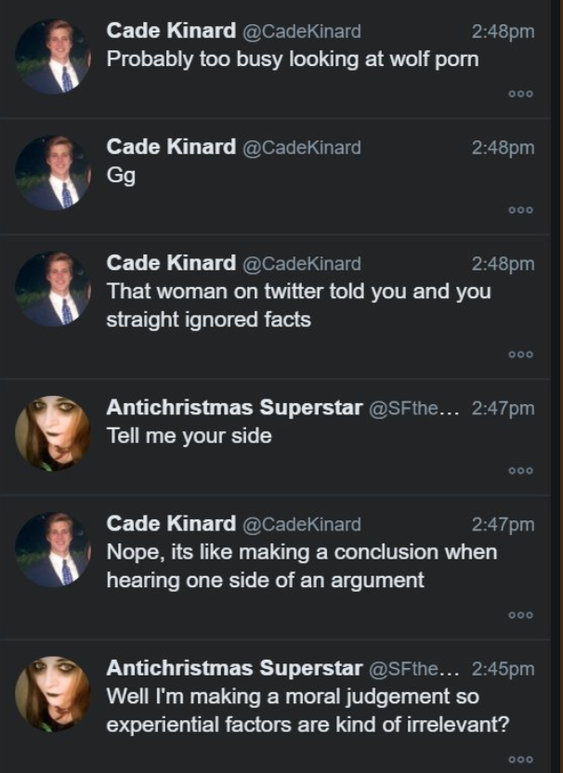563x773 pixels.
Task: Click the Cade Kinard name on the 2:47pm tweet
Action: [171, 524]
